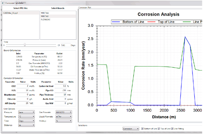The width and height of the screenshot is (203, 134).
Task: Open the Time unit dropdown
Action: tap(27, 121)
